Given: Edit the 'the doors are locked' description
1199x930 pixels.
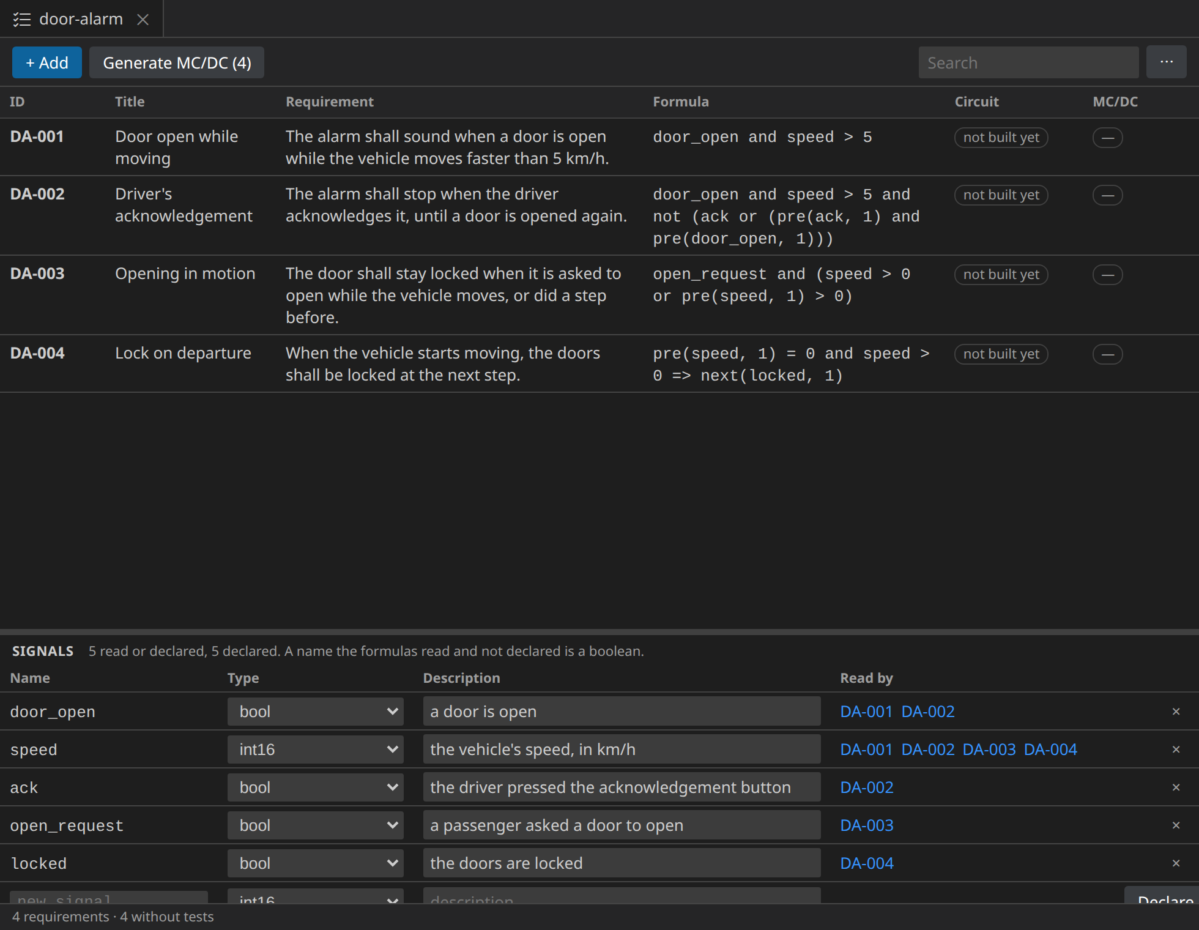Looking at the screenshot, I should [622, 863].
